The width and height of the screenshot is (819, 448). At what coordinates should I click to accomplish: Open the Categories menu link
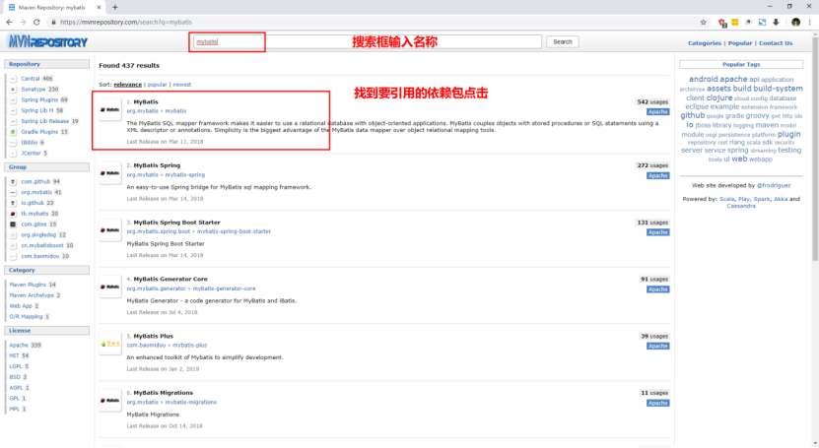pos(704,42)
